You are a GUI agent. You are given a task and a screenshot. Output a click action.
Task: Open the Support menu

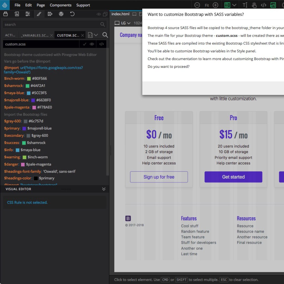[x=83, y=5]
